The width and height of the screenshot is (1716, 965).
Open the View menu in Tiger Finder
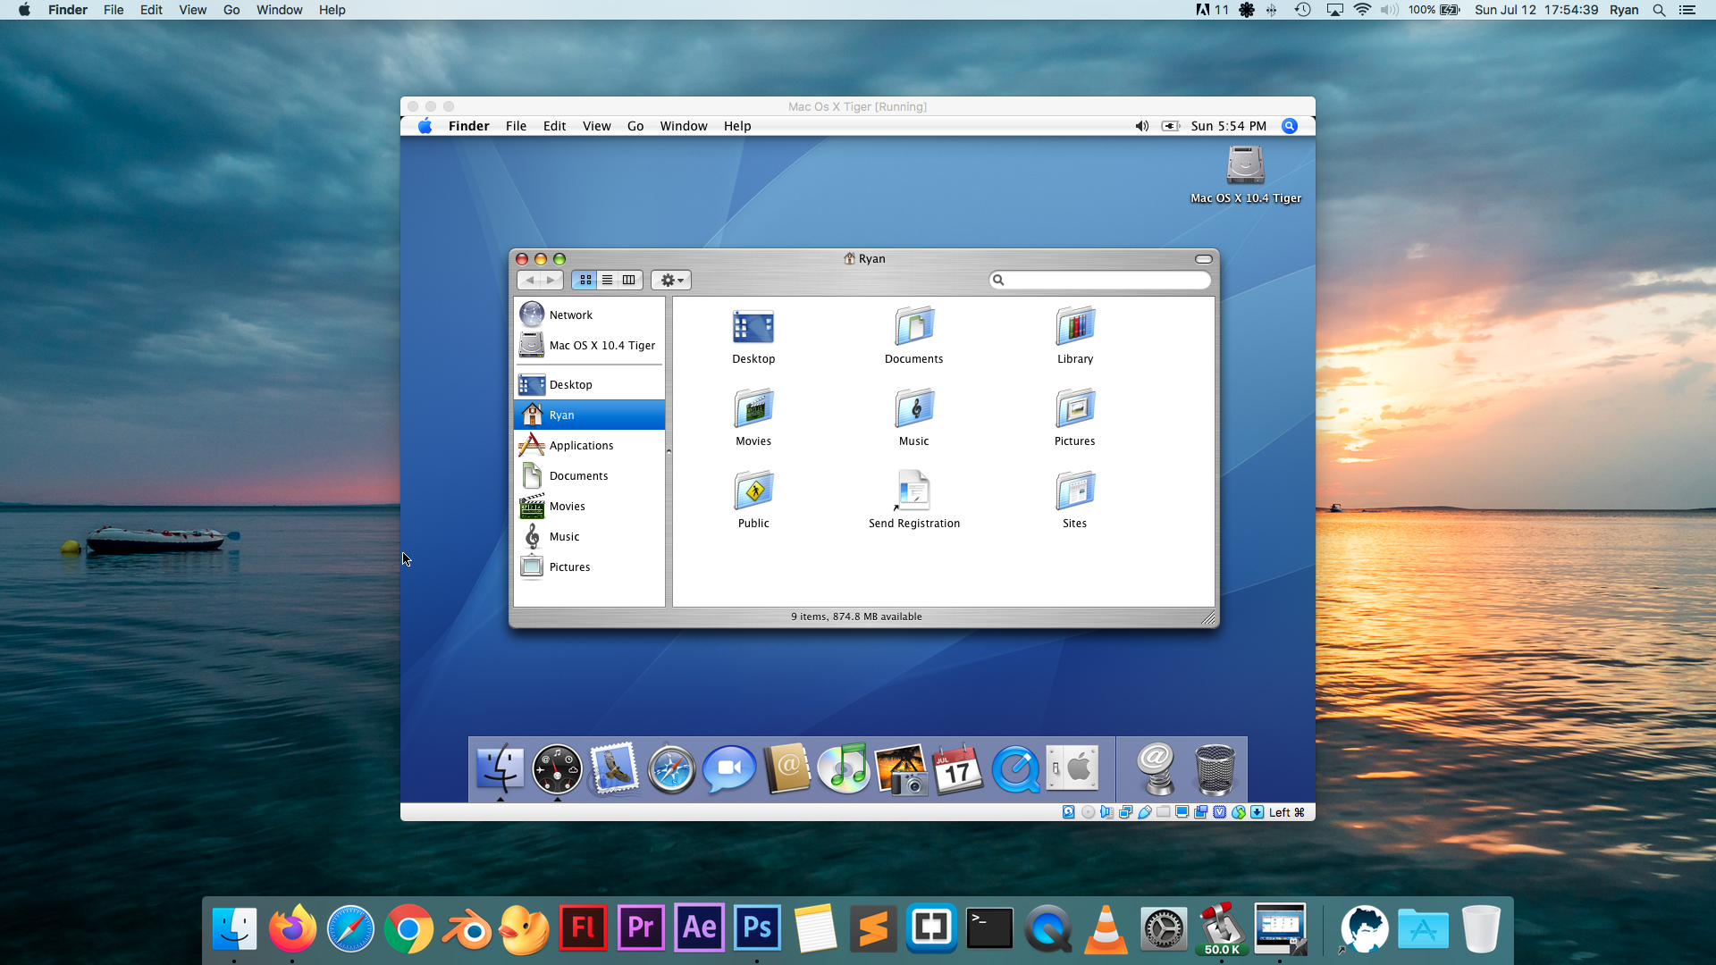click(596, 126)
